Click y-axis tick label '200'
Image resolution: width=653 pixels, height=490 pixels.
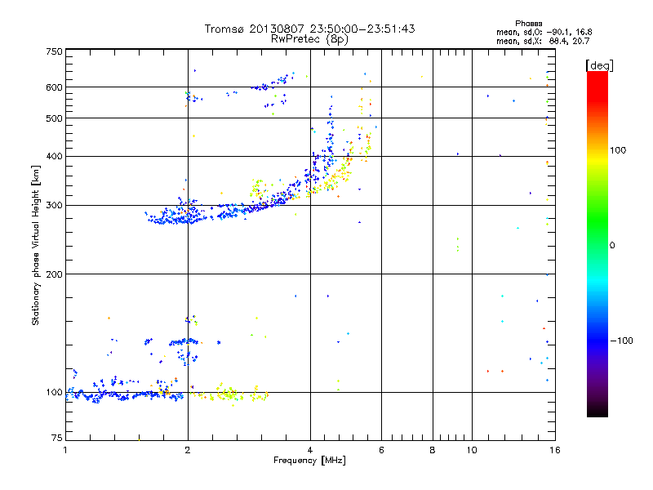pyautogui.click(x=54, y=274)
